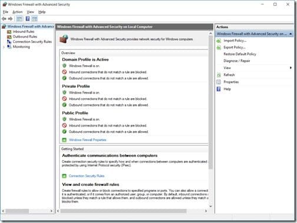Collapse the Actions section header arrow
The image size is (297, 223).
click(291, 34)
